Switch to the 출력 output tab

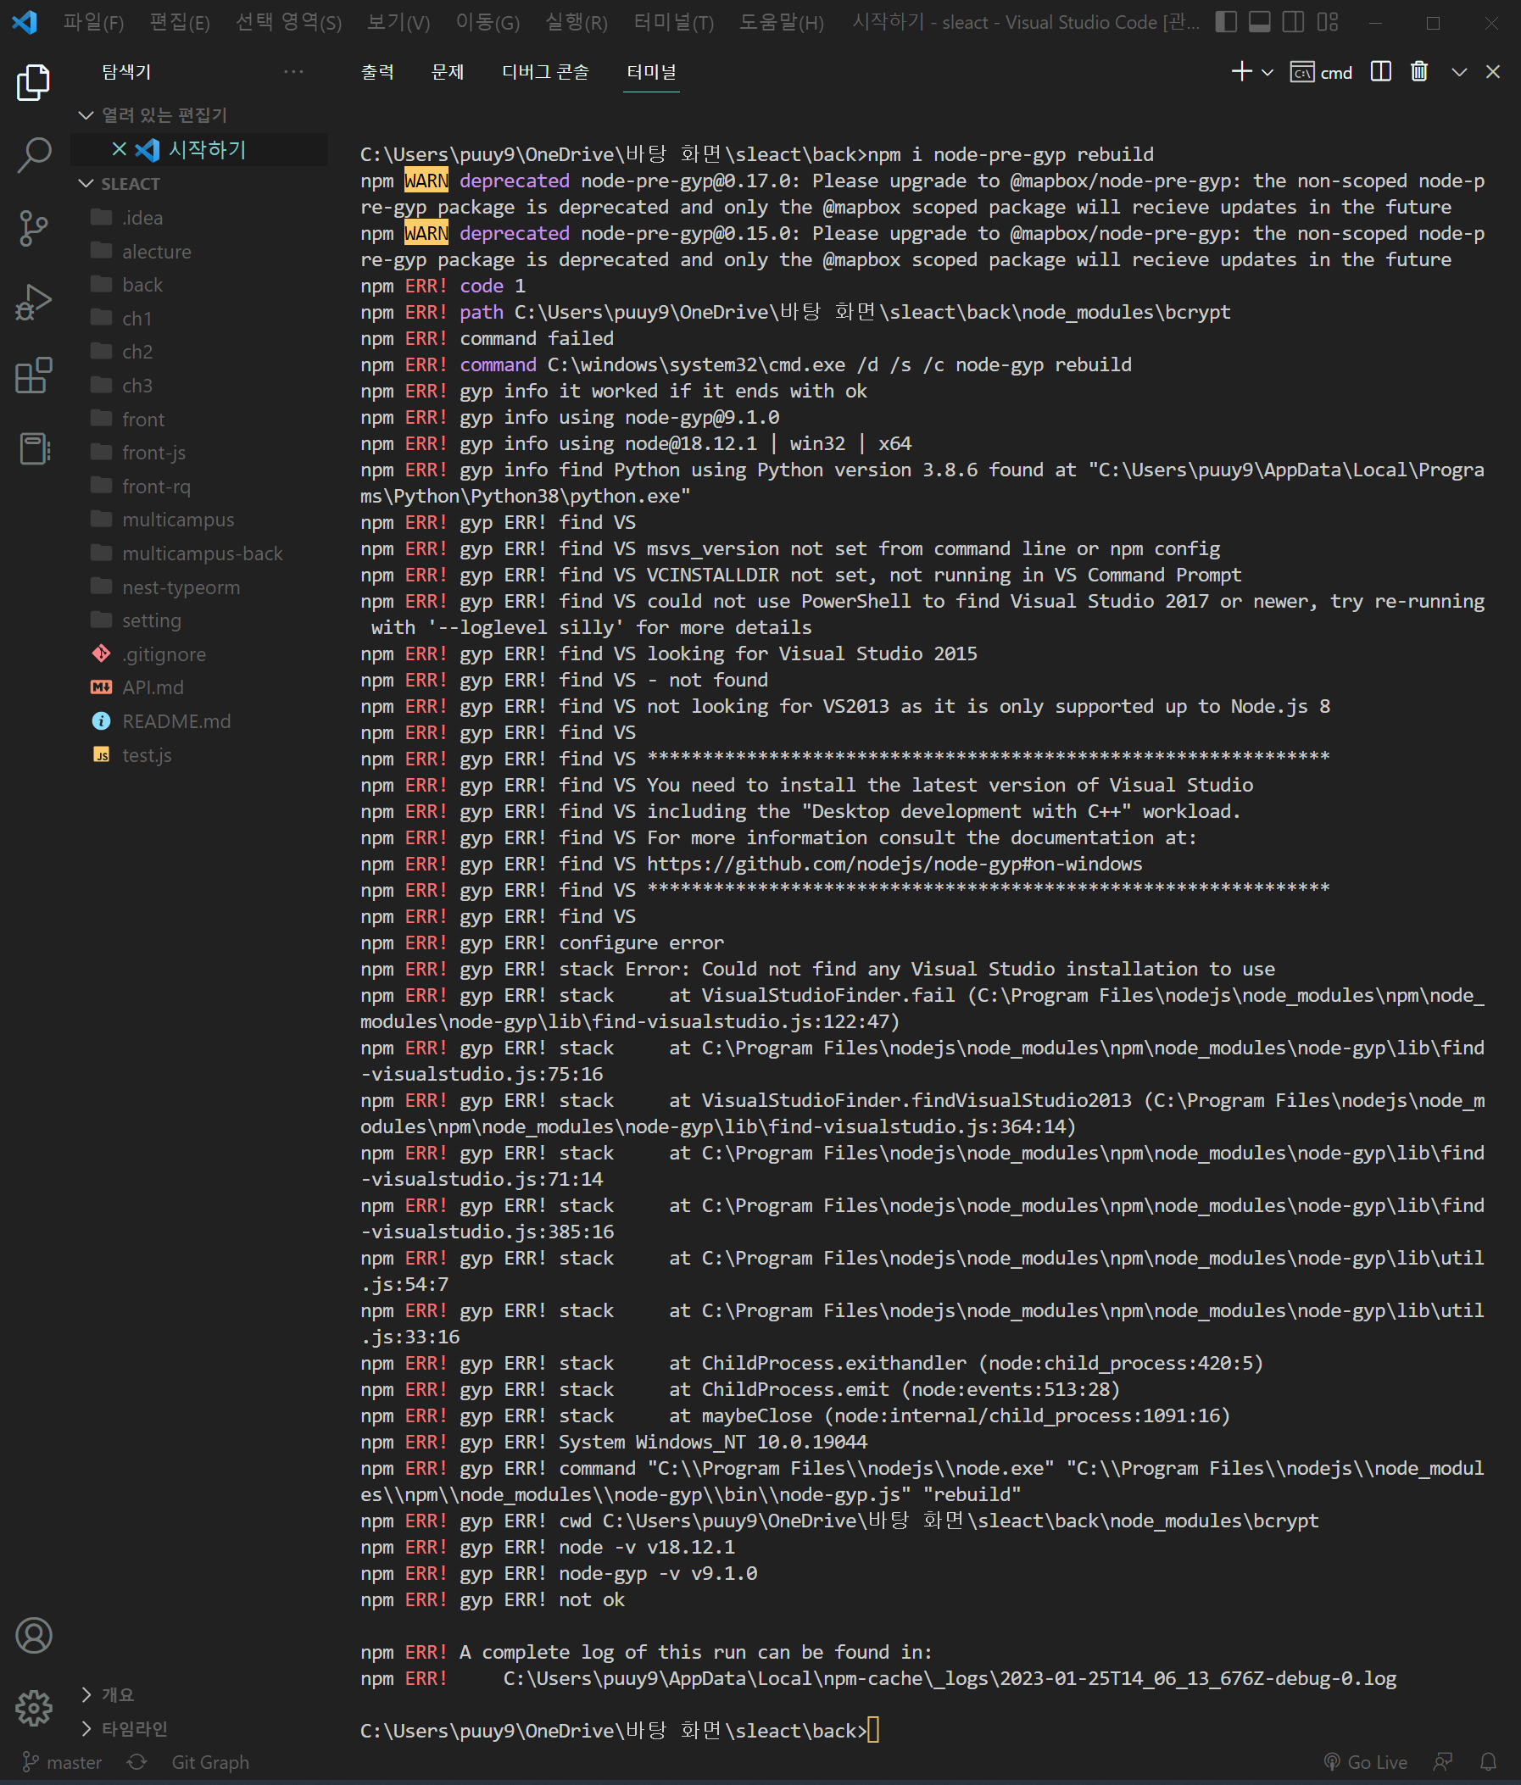coord(377,71)
